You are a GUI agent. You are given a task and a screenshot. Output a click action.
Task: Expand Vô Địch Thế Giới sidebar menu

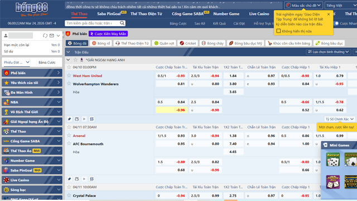[x=32, y=112]
